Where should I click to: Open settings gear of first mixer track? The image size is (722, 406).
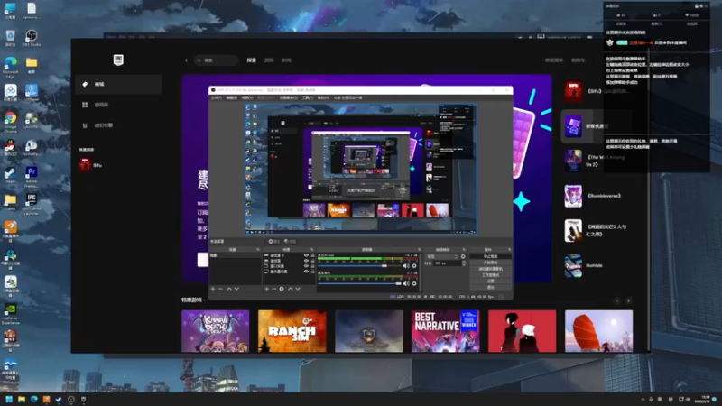coord(414,266)
